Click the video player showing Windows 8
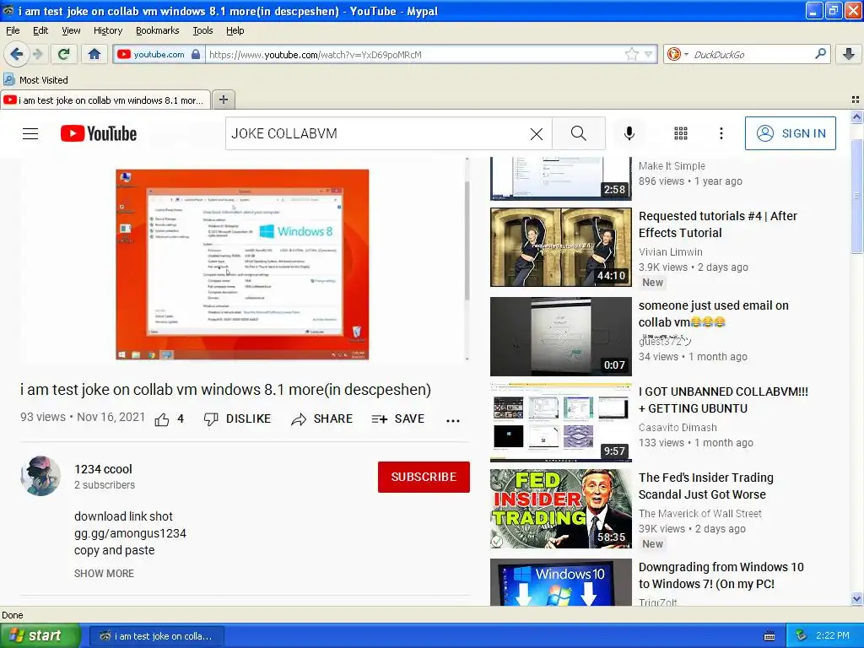The width and height of the screenshot is (864, 648). [x=242, y=264]
